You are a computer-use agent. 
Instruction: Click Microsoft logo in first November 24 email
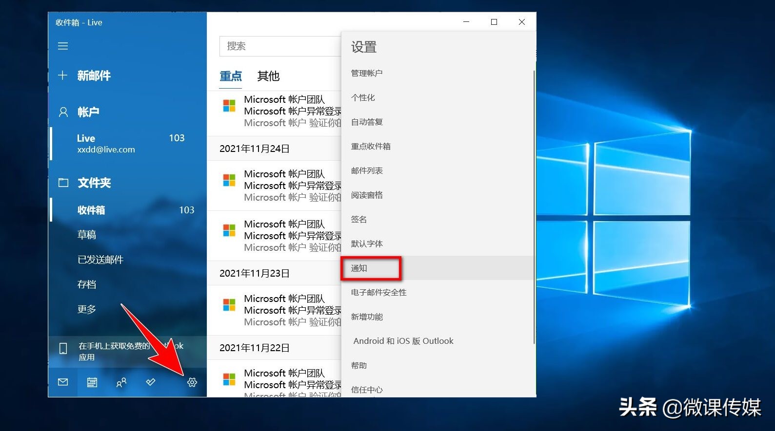229,180
